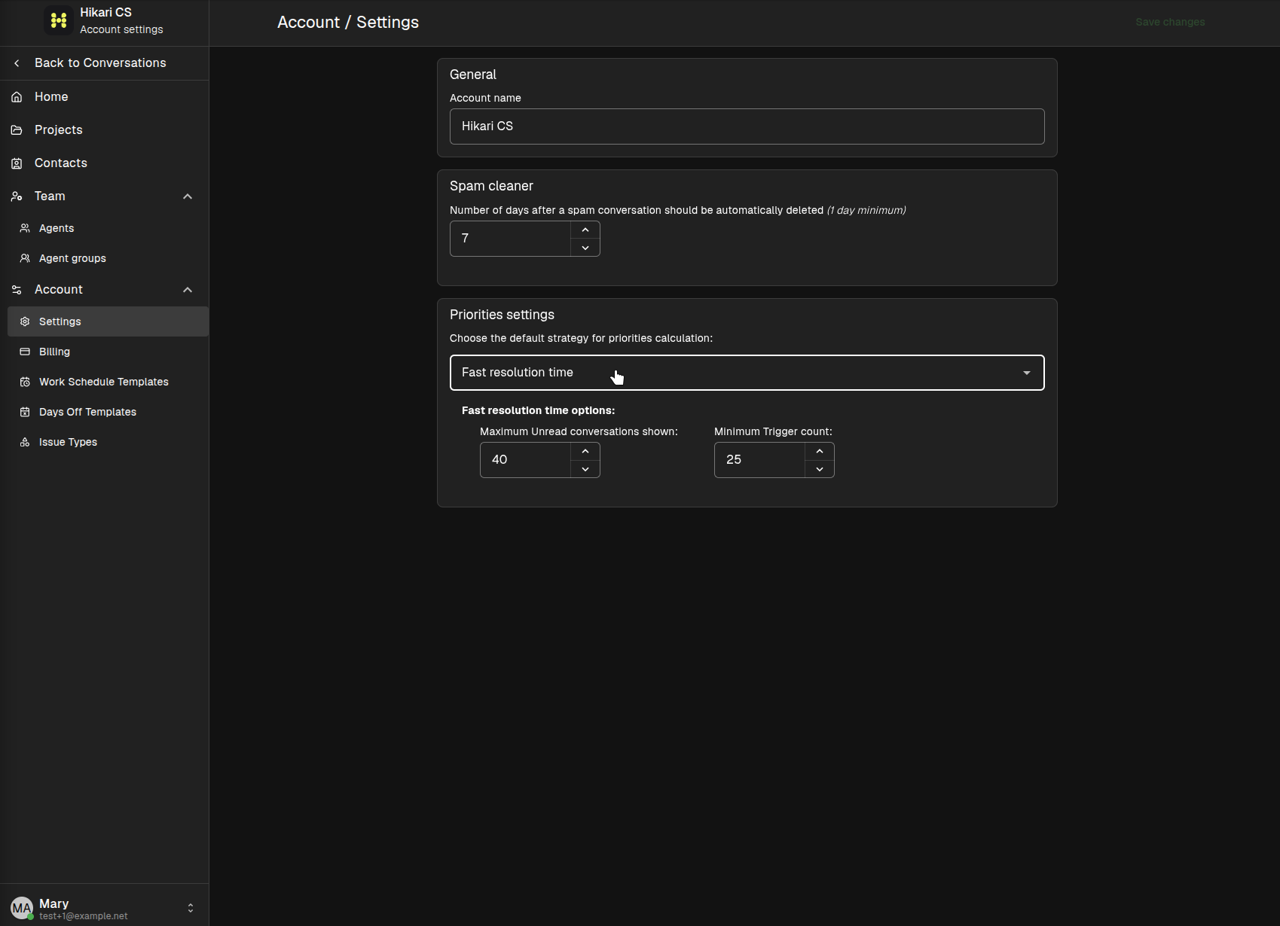
Task: Click the Issue Types icon
Action: coord(25,442)
